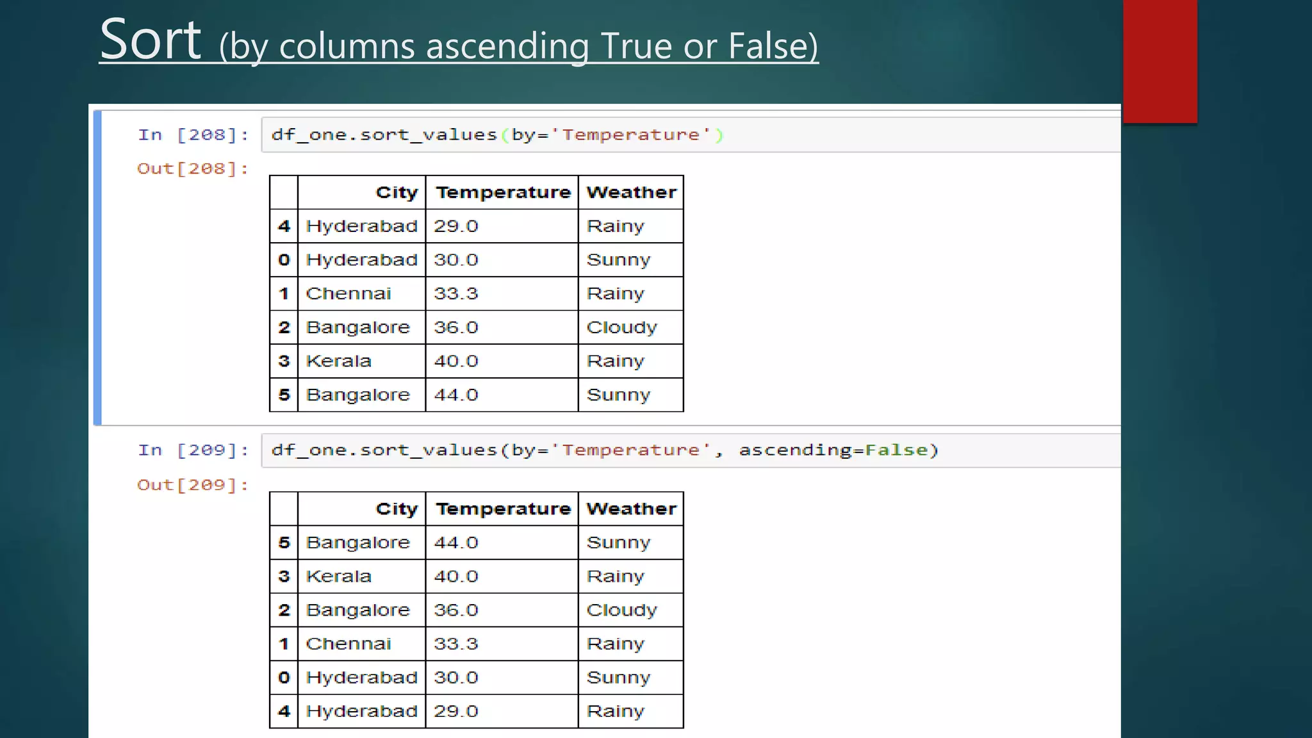Image resolution: width=1312 pixels, height=738 pixels.
Task: Select the 36.0 temperature cell in Out[208] table
Action: click(x=502, y=327)
